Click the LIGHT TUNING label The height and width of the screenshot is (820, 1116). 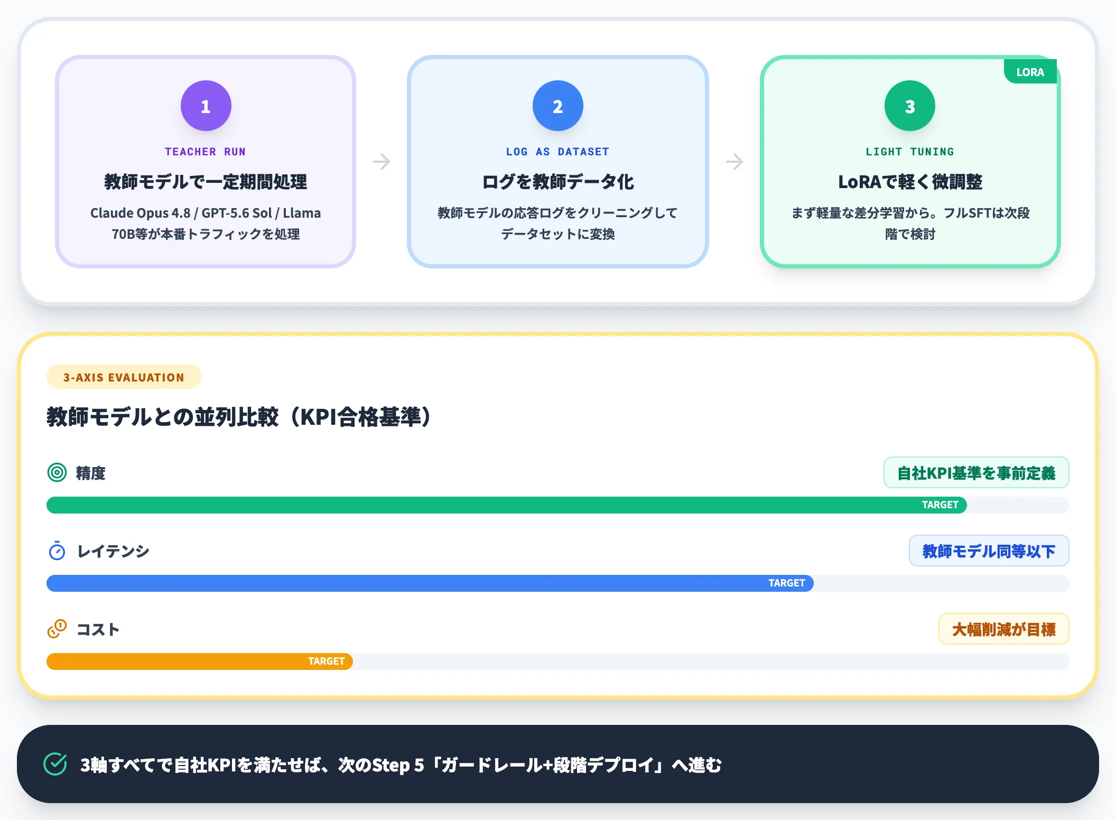tap(909, 152)
